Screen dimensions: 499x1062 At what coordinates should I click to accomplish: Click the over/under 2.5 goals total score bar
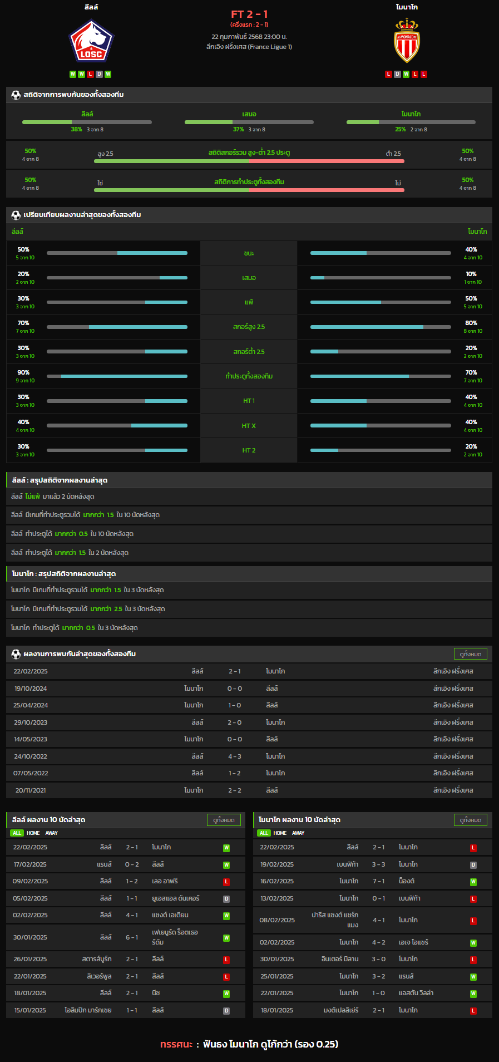249,161
